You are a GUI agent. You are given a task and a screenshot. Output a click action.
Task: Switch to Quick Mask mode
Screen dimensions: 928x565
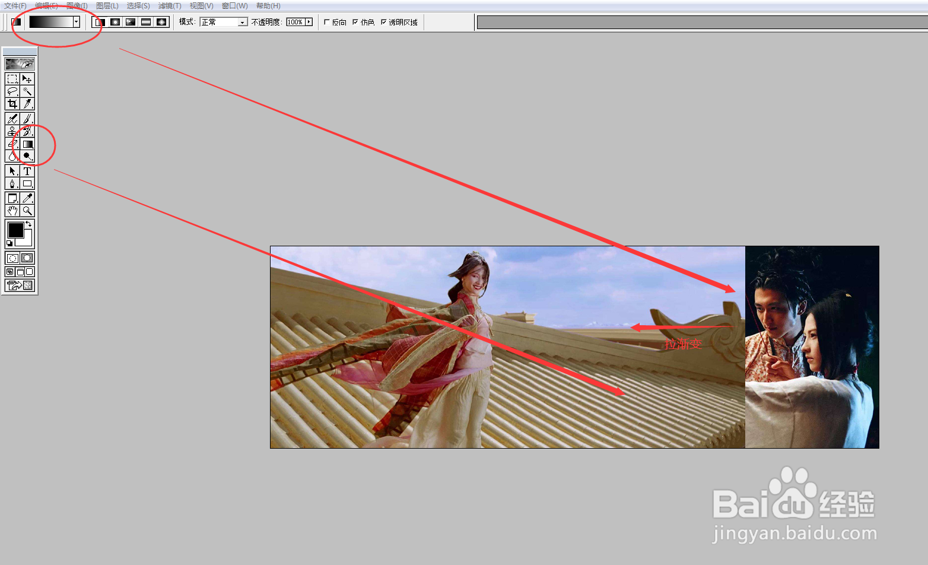(x=27, y=258)
